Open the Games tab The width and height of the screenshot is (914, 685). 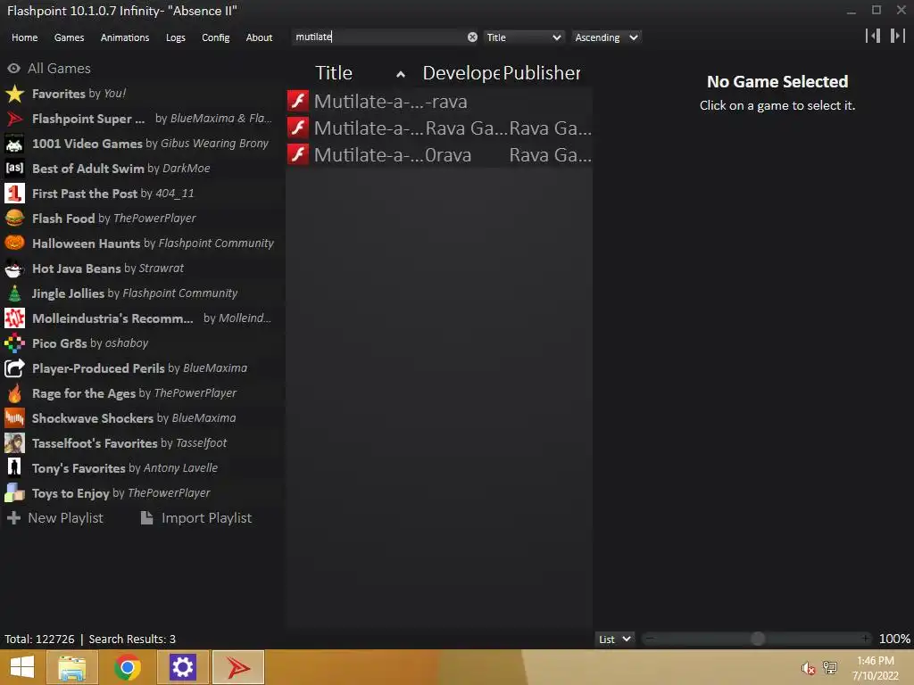69,37
